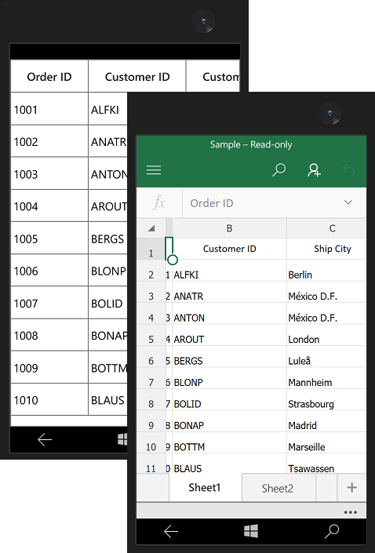Add a new sheet with plus button
The height and width of the screenshot is (553, 375).
pyautogui.click(x=351, y=488)
